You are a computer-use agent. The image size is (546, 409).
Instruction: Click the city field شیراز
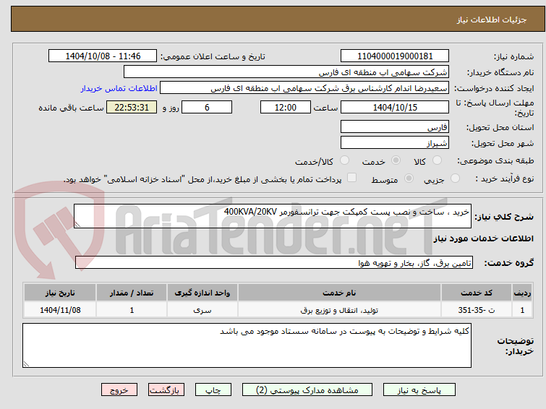(395, 142)
